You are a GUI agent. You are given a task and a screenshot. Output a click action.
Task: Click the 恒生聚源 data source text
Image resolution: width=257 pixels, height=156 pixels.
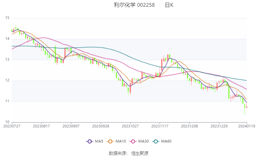tap(139, 153)
